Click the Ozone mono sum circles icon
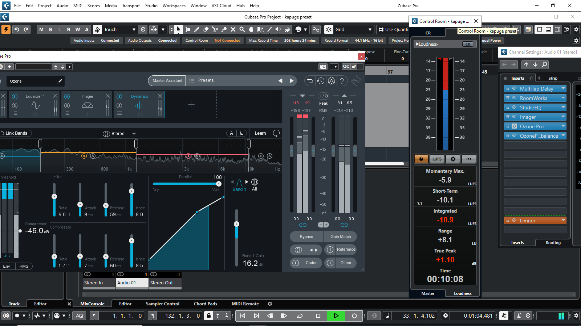Viewport: 581px width, 326px height. tap(298, 250)
